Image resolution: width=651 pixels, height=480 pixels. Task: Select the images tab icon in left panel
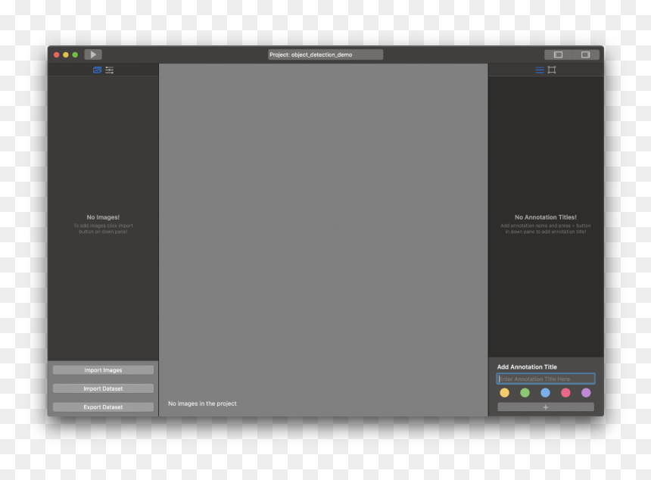coord(97,70)
